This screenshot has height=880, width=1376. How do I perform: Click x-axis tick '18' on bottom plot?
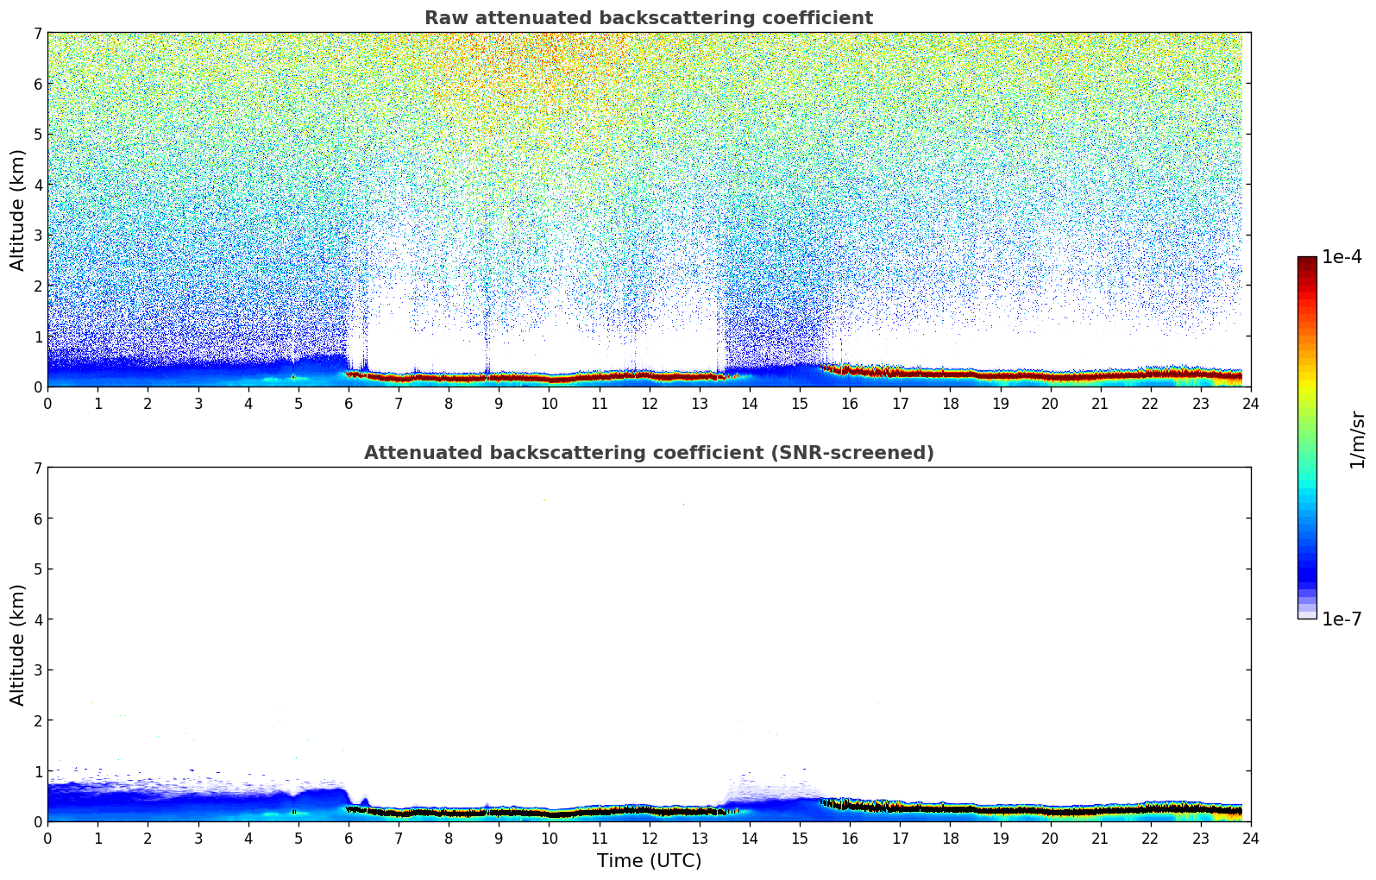pos(950,838)
